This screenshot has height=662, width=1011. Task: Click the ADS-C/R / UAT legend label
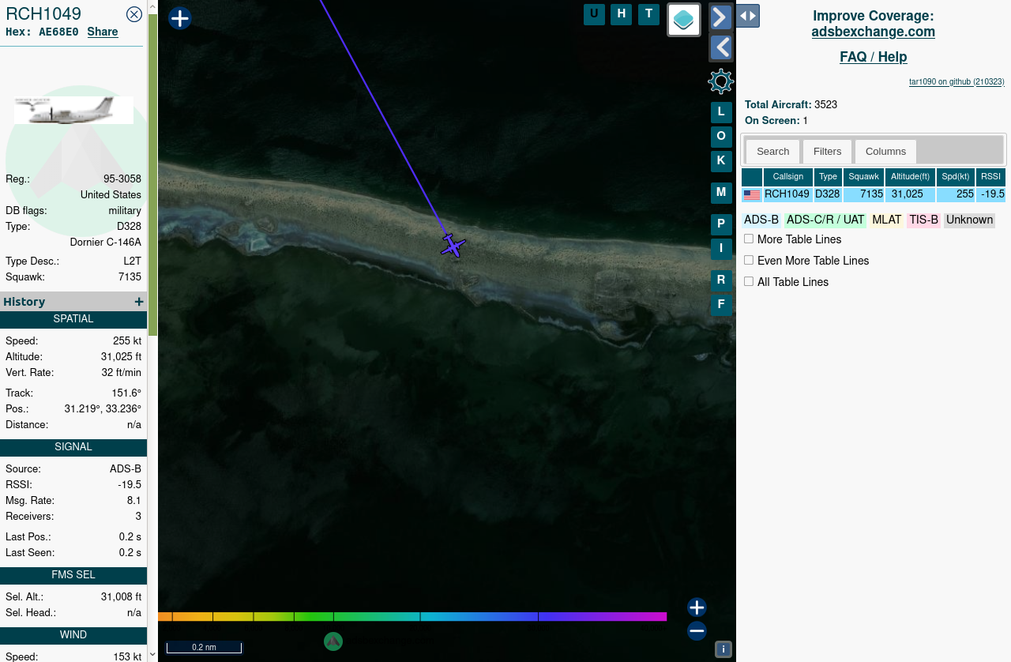pos(825,220)
